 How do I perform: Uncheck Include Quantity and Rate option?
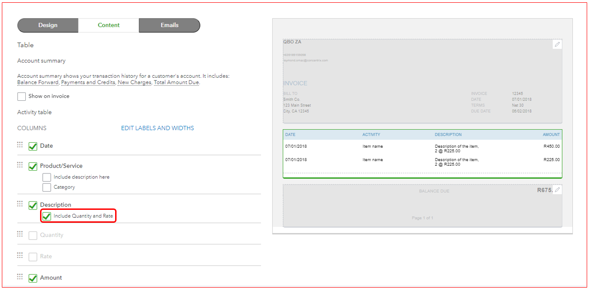click(x=47, y=216)
